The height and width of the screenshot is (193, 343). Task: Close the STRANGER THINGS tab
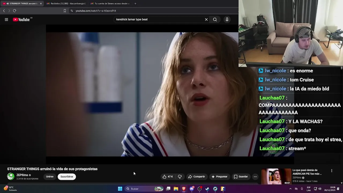tap(41, 3)
